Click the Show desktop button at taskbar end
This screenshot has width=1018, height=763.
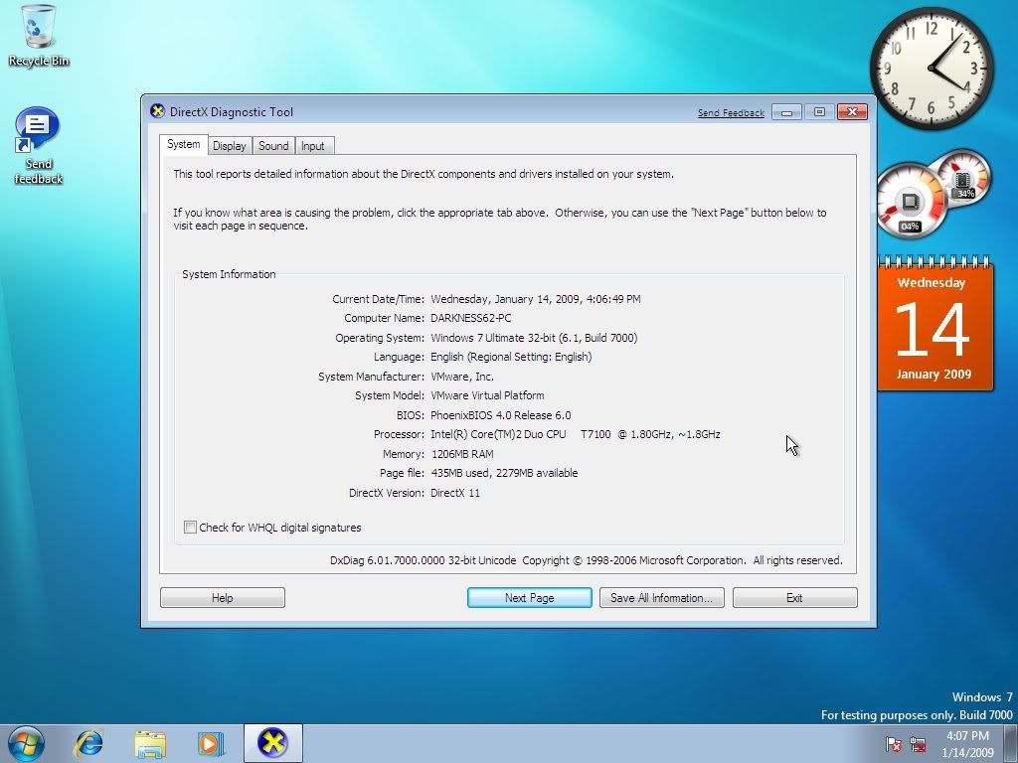pyautogui.click(x=1010, y=744)
